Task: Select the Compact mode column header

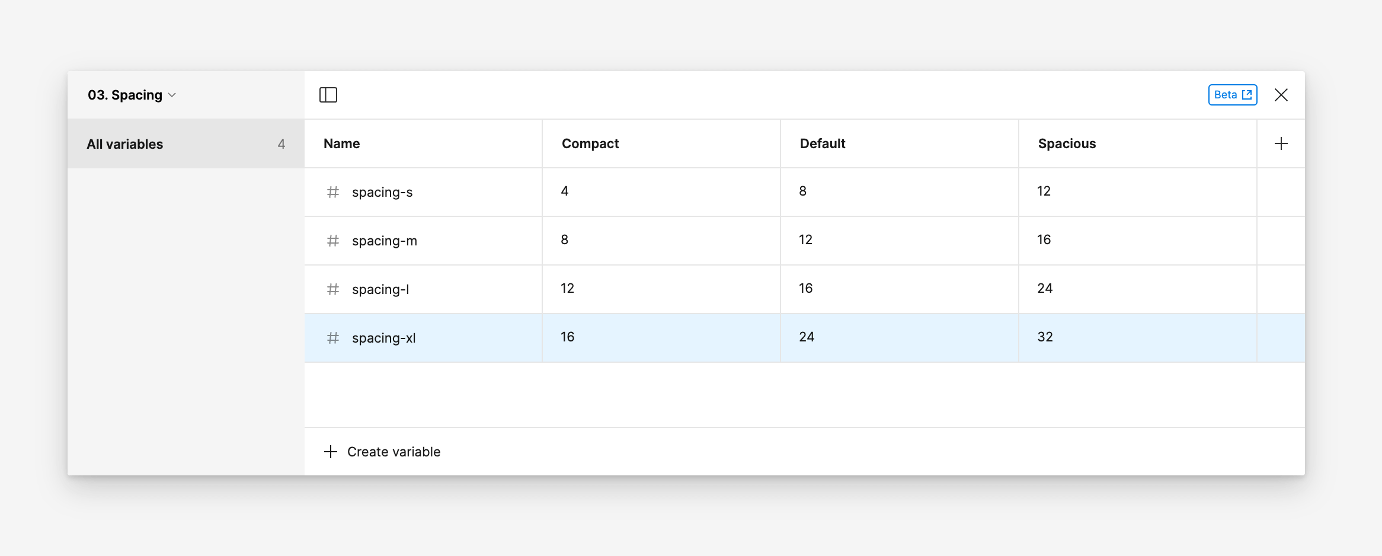Action: [661, 143]
